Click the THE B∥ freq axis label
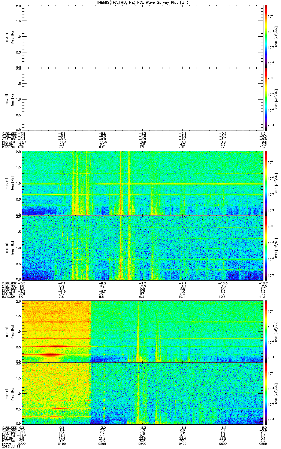Screen dimensions: 281x449 [10, 394]
